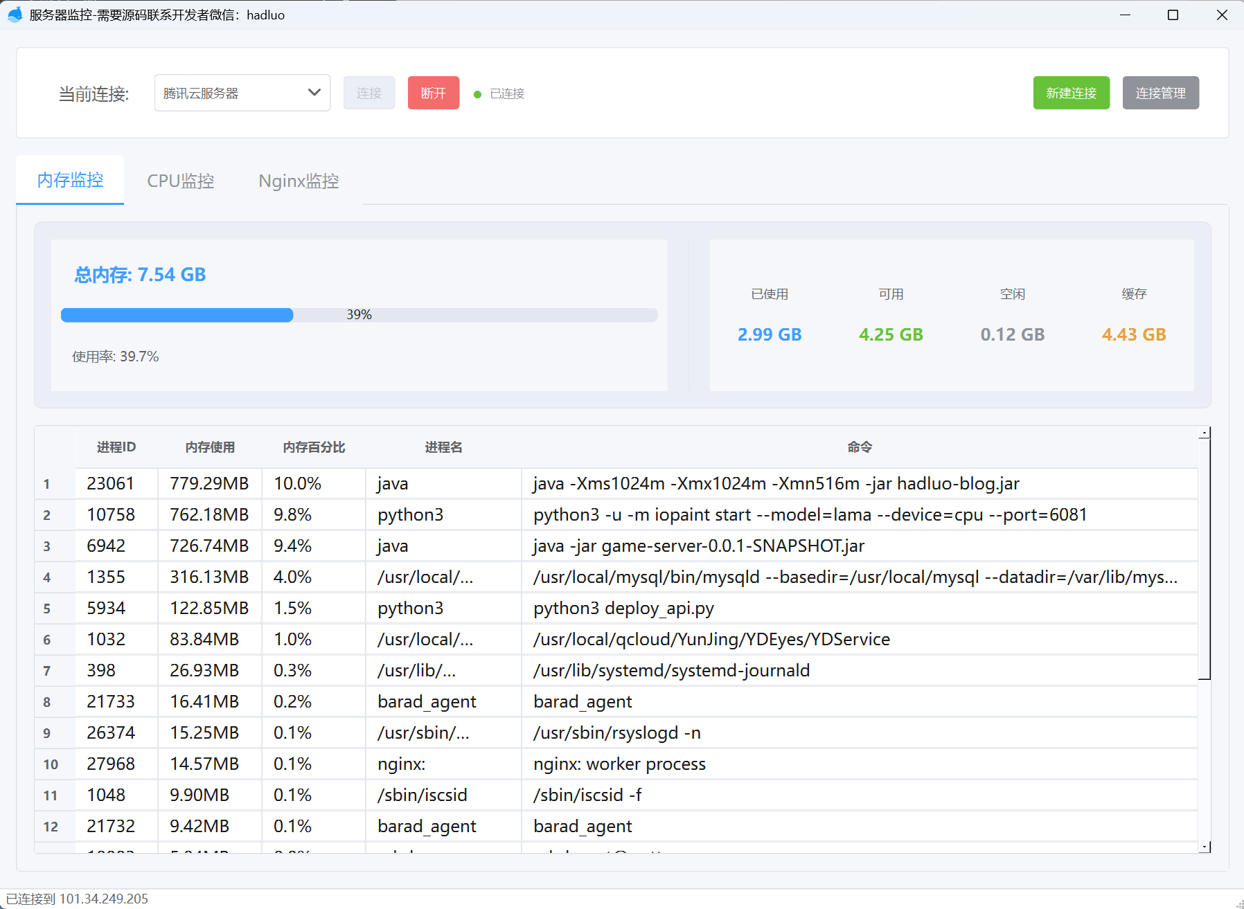Viewport: 1244px width, 909px height.
Task: Select process ID 26374 cell
Action: [116, 732]
